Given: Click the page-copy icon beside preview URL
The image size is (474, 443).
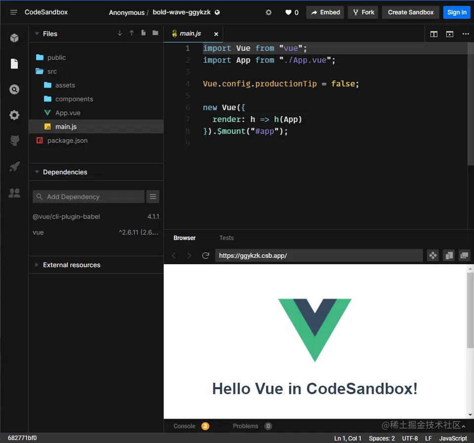Looking at the screenshot, I should pos(449,256).
